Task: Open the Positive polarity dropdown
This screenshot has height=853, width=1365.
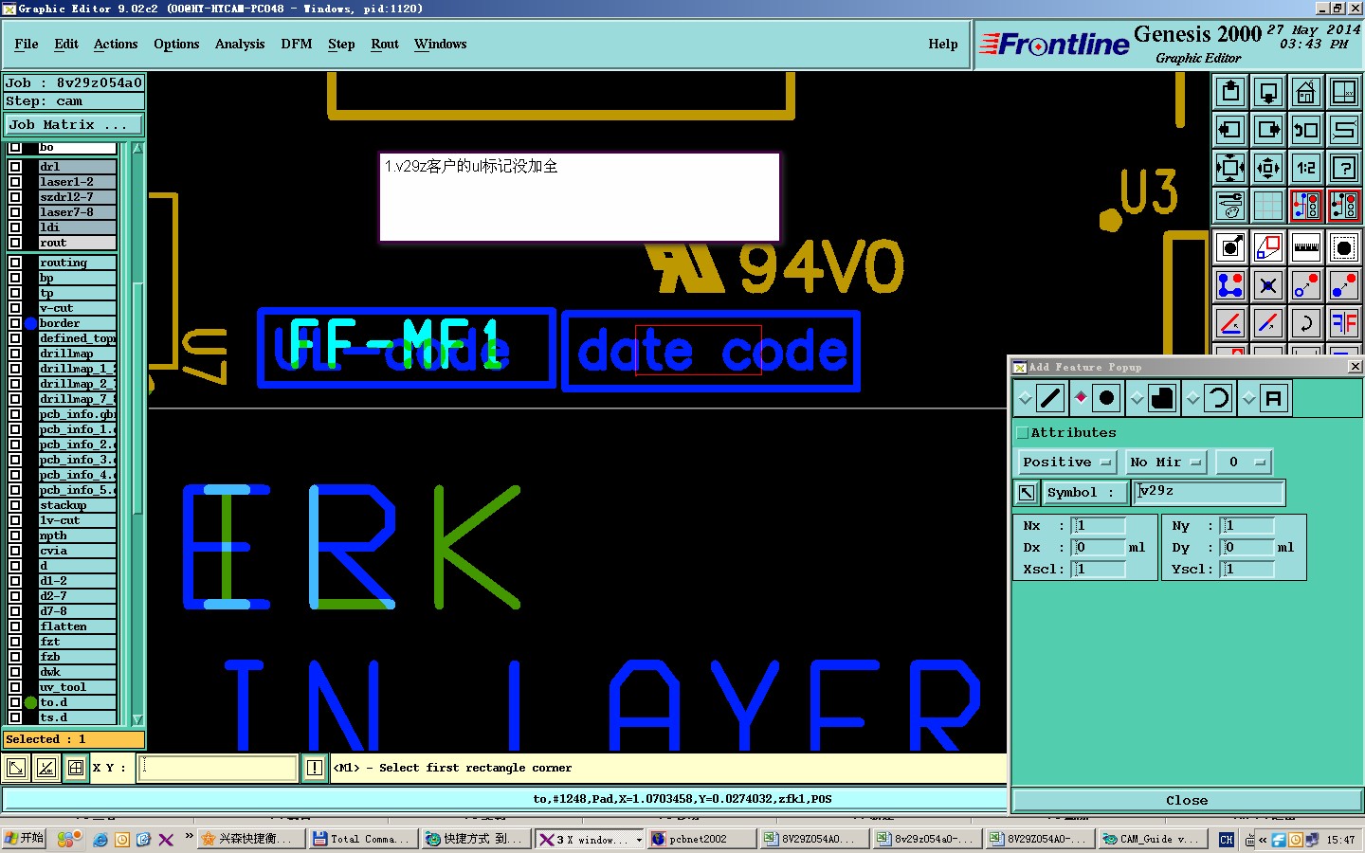Action: pyautogui.click(x=1066, y=463)
